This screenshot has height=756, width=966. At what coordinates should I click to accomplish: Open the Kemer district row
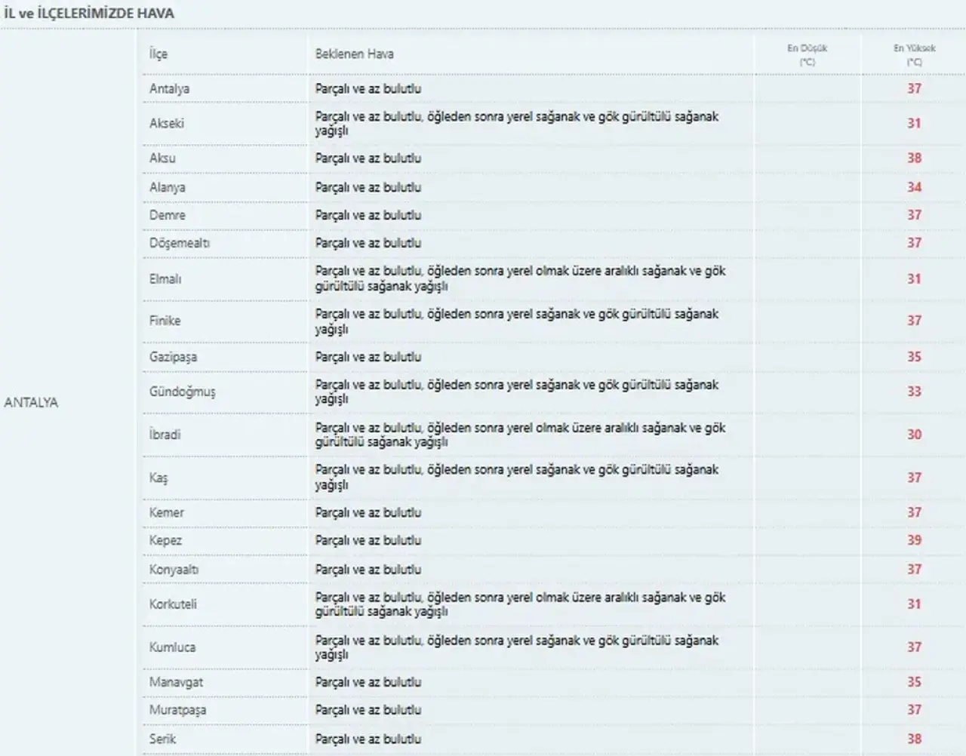coord(553,512)
